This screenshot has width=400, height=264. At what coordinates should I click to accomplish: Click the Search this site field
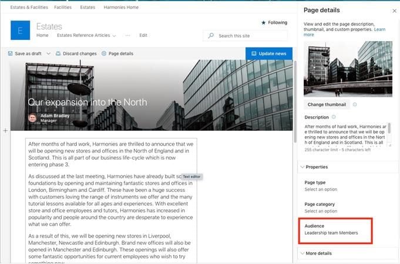[250, 36]
